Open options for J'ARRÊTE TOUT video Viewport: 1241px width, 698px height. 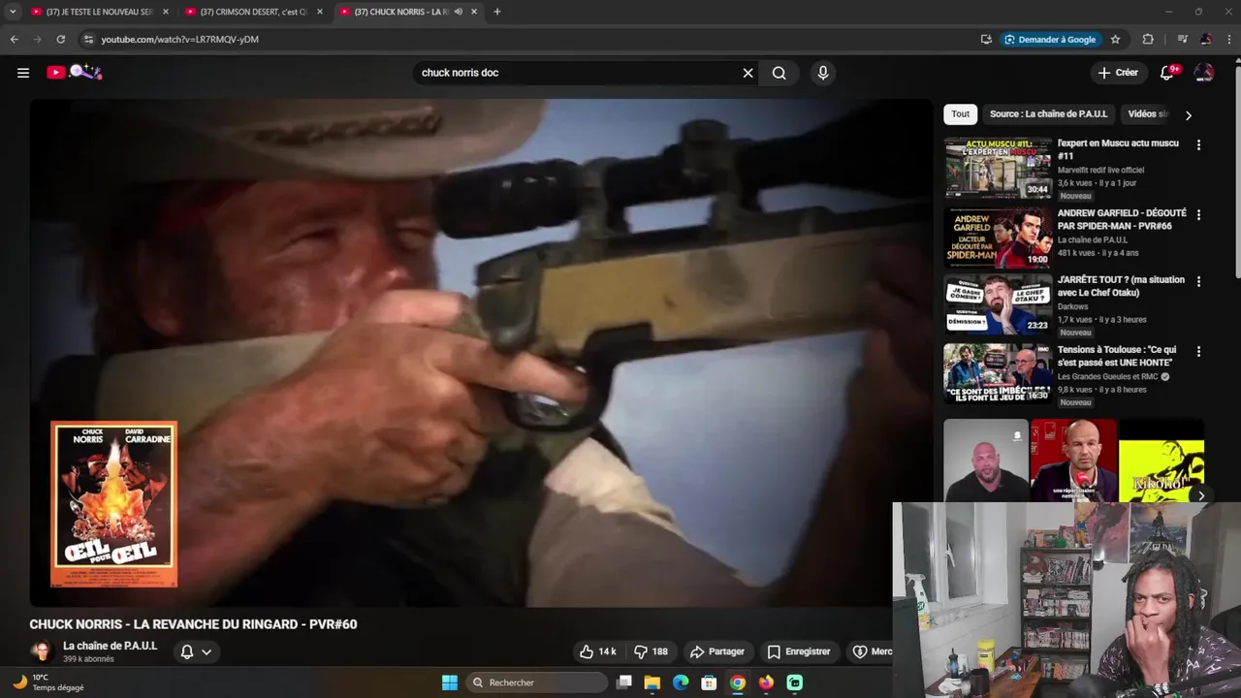click(1198, 282)
